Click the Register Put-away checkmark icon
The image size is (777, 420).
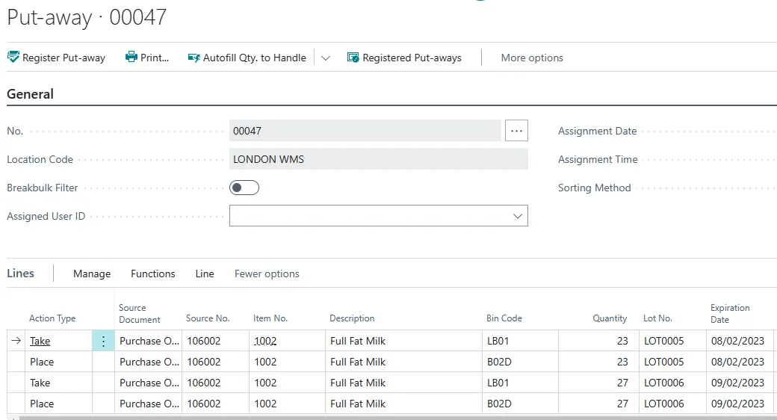point(13,57)
